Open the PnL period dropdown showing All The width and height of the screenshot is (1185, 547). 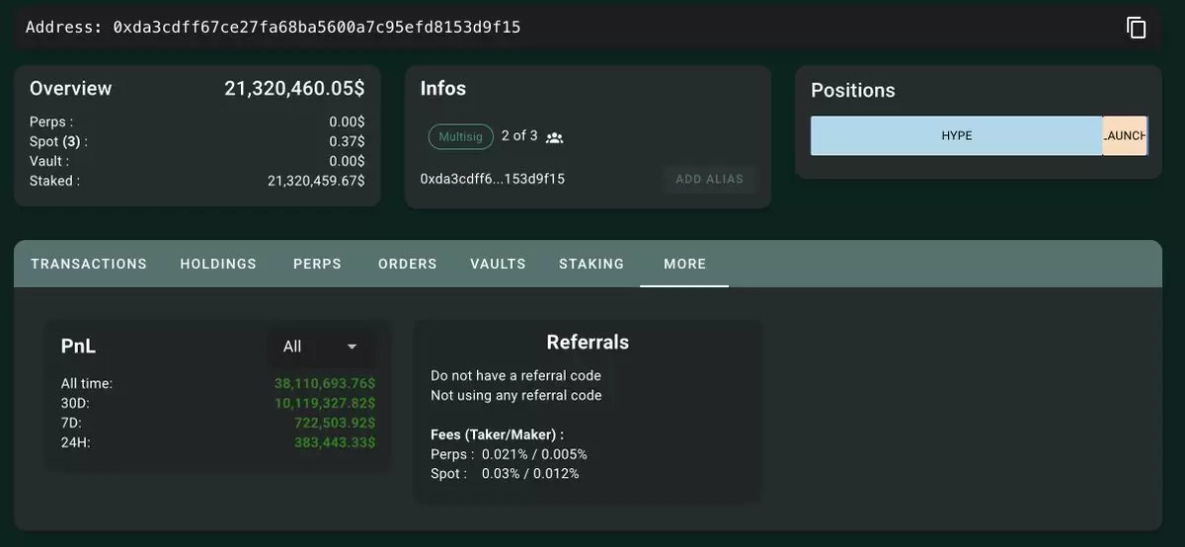pos(321,347)
